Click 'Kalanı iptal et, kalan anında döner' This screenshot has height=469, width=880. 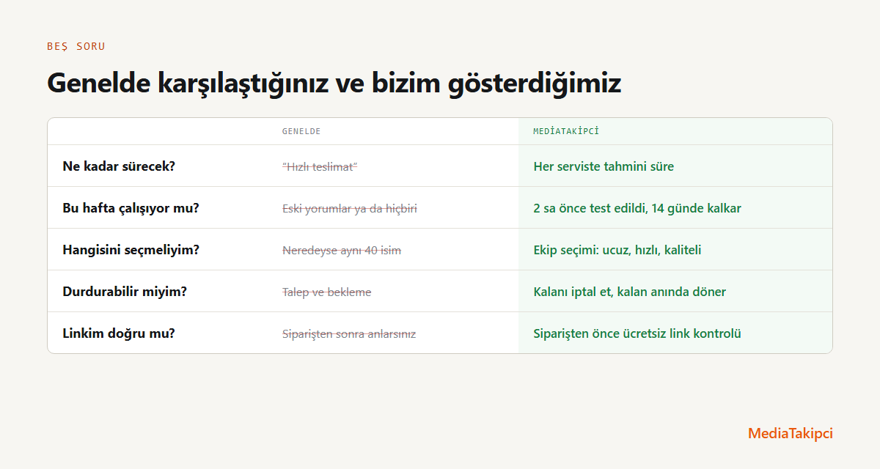630,292
